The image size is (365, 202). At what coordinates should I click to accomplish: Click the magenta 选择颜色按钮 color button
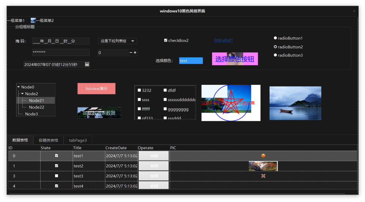coord(235,59)
